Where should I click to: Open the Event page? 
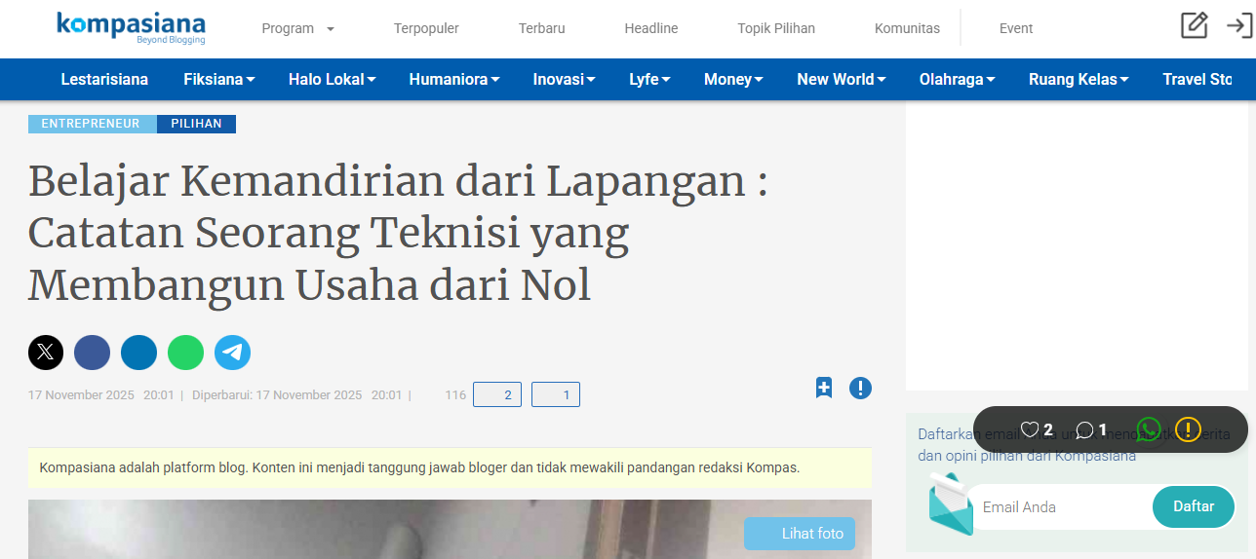pyautogui.click(x=1016, y=28)
